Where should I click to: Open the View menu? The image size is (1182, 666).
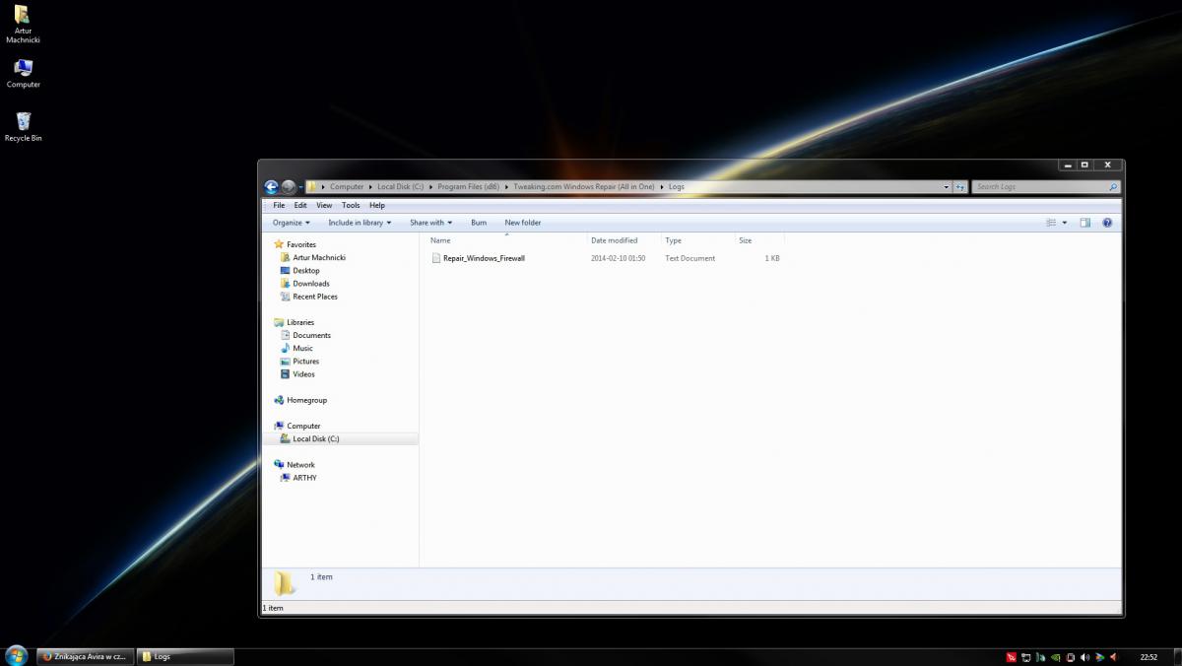[x=324, y=205]
